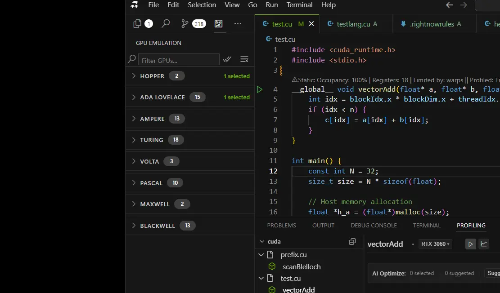Click the GPU Emulation activity icon

218,24
